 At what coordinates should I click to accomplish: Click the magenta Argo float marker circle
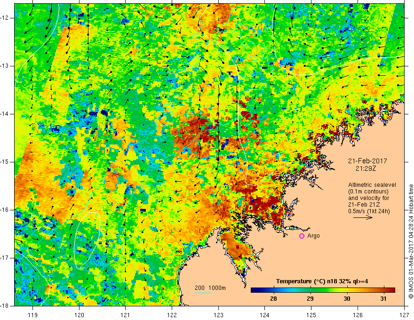pos(302,236)
